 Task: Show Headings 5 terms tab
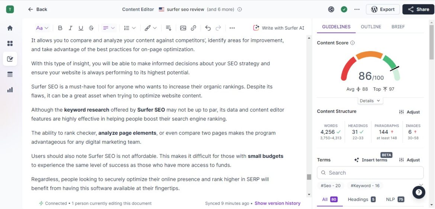(361, 199)
